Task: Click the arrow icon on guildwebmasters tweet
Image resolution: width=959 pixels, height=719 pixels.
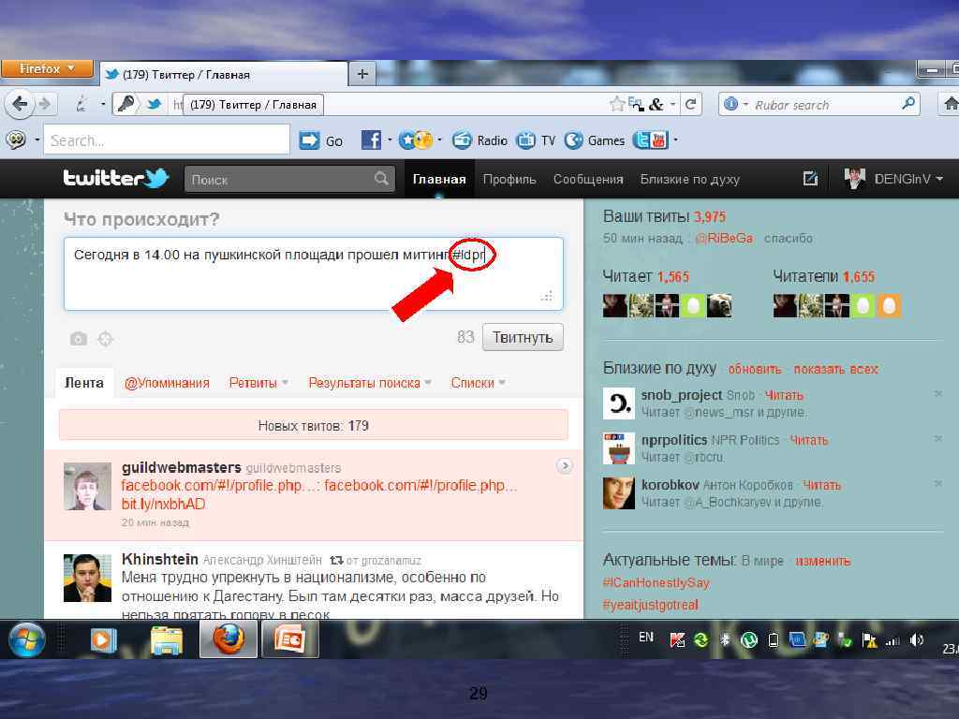Action: (x=565, y=466)
